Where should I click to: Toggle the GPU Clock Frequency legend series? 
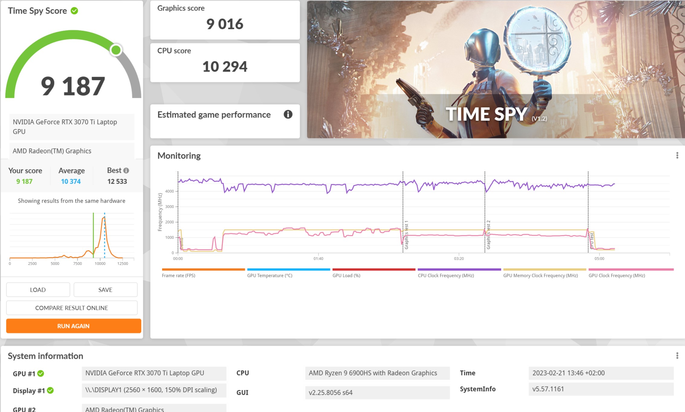(617, 275)
